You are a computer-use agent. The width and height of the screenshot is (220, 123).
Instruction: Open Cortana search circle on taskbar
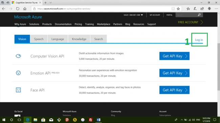12,120
